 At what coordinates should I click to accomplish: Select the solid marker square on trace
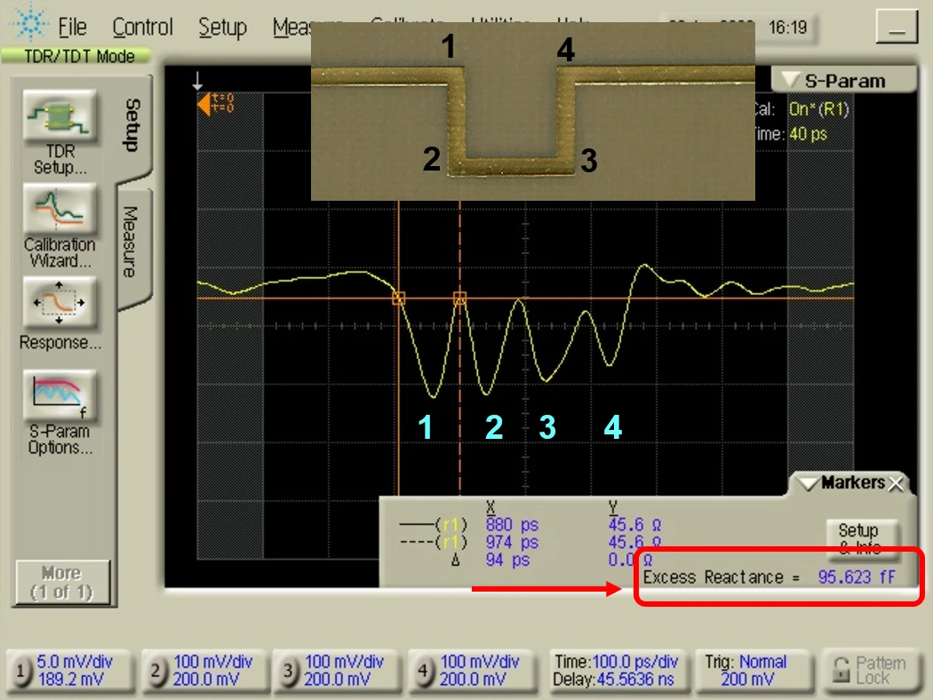click(399, 298)
